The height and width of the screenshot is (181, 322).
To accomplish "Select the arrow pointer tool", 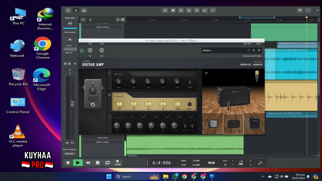I will pos(76,10).
